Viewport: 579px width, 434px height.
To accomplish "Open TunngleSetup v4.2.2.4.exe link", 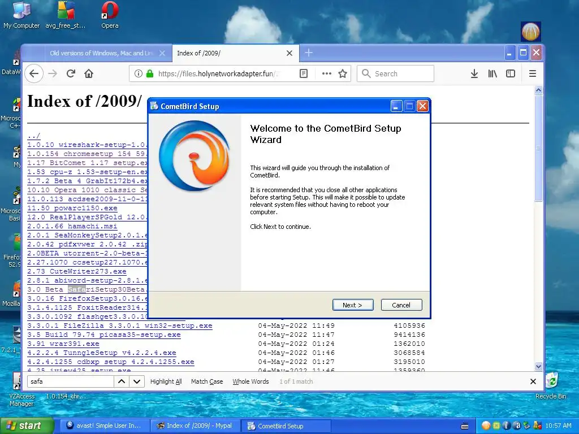I will [x=102, y=353].
